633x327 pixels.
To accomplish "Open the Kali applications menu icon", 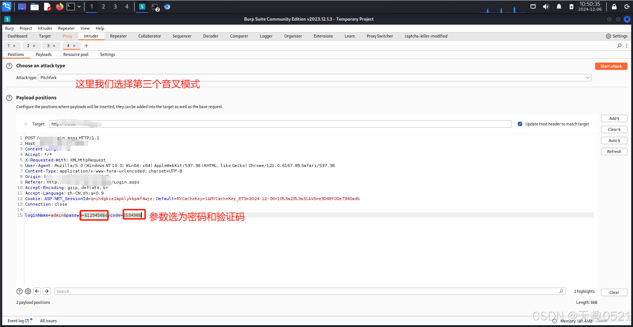I will click(x=7, y=7).
